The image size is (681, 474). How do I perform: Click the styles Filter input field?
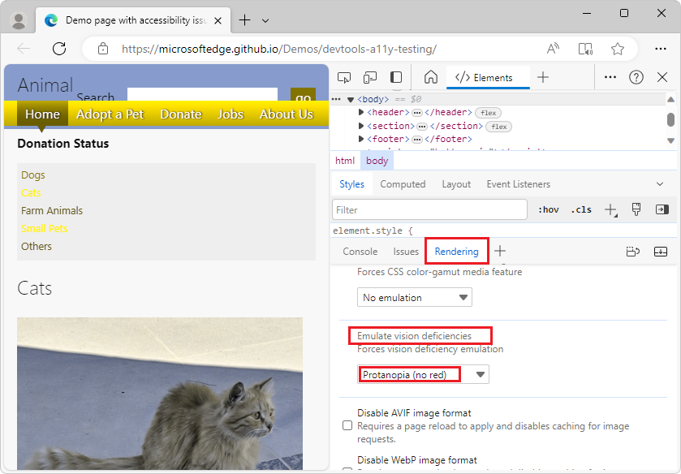(429, 209)
